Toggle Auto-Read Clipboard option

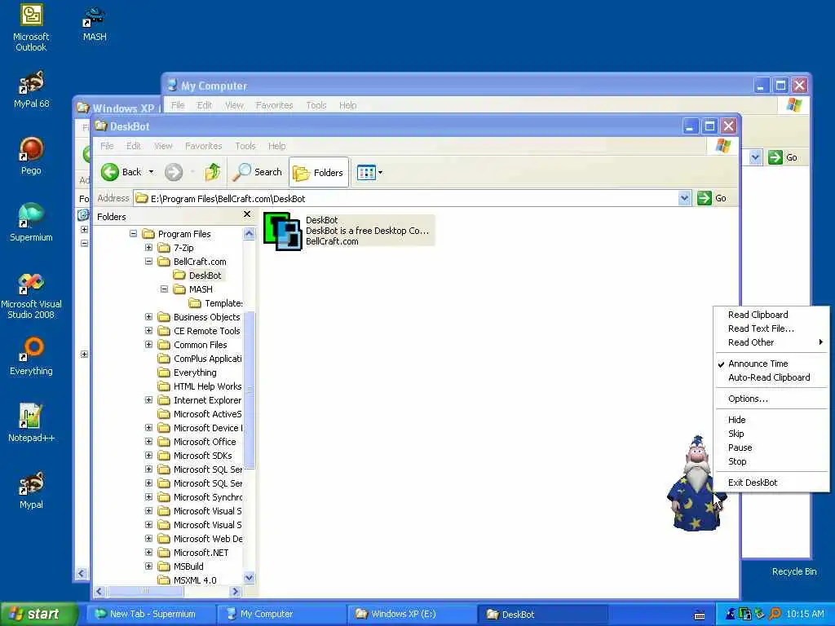click(771, 377)
